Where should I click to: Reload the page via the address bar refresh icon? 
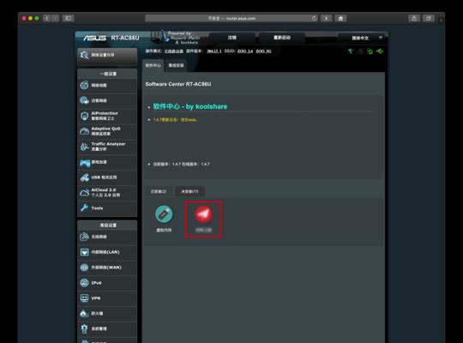[x=314, y=18]
